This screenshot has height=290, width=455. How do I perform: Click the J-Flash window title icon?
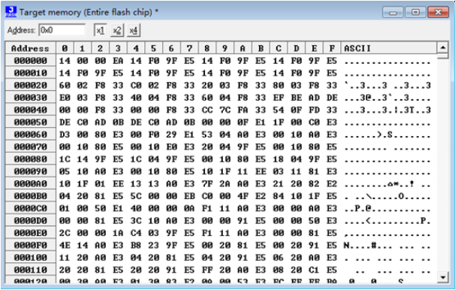point(11,12)
